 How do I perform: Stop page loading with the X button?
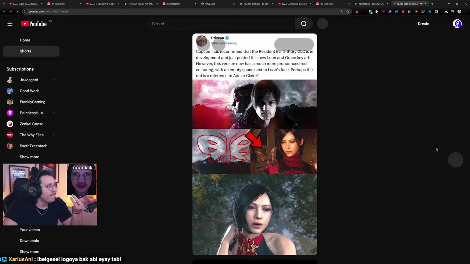click(x=17, y=11)
